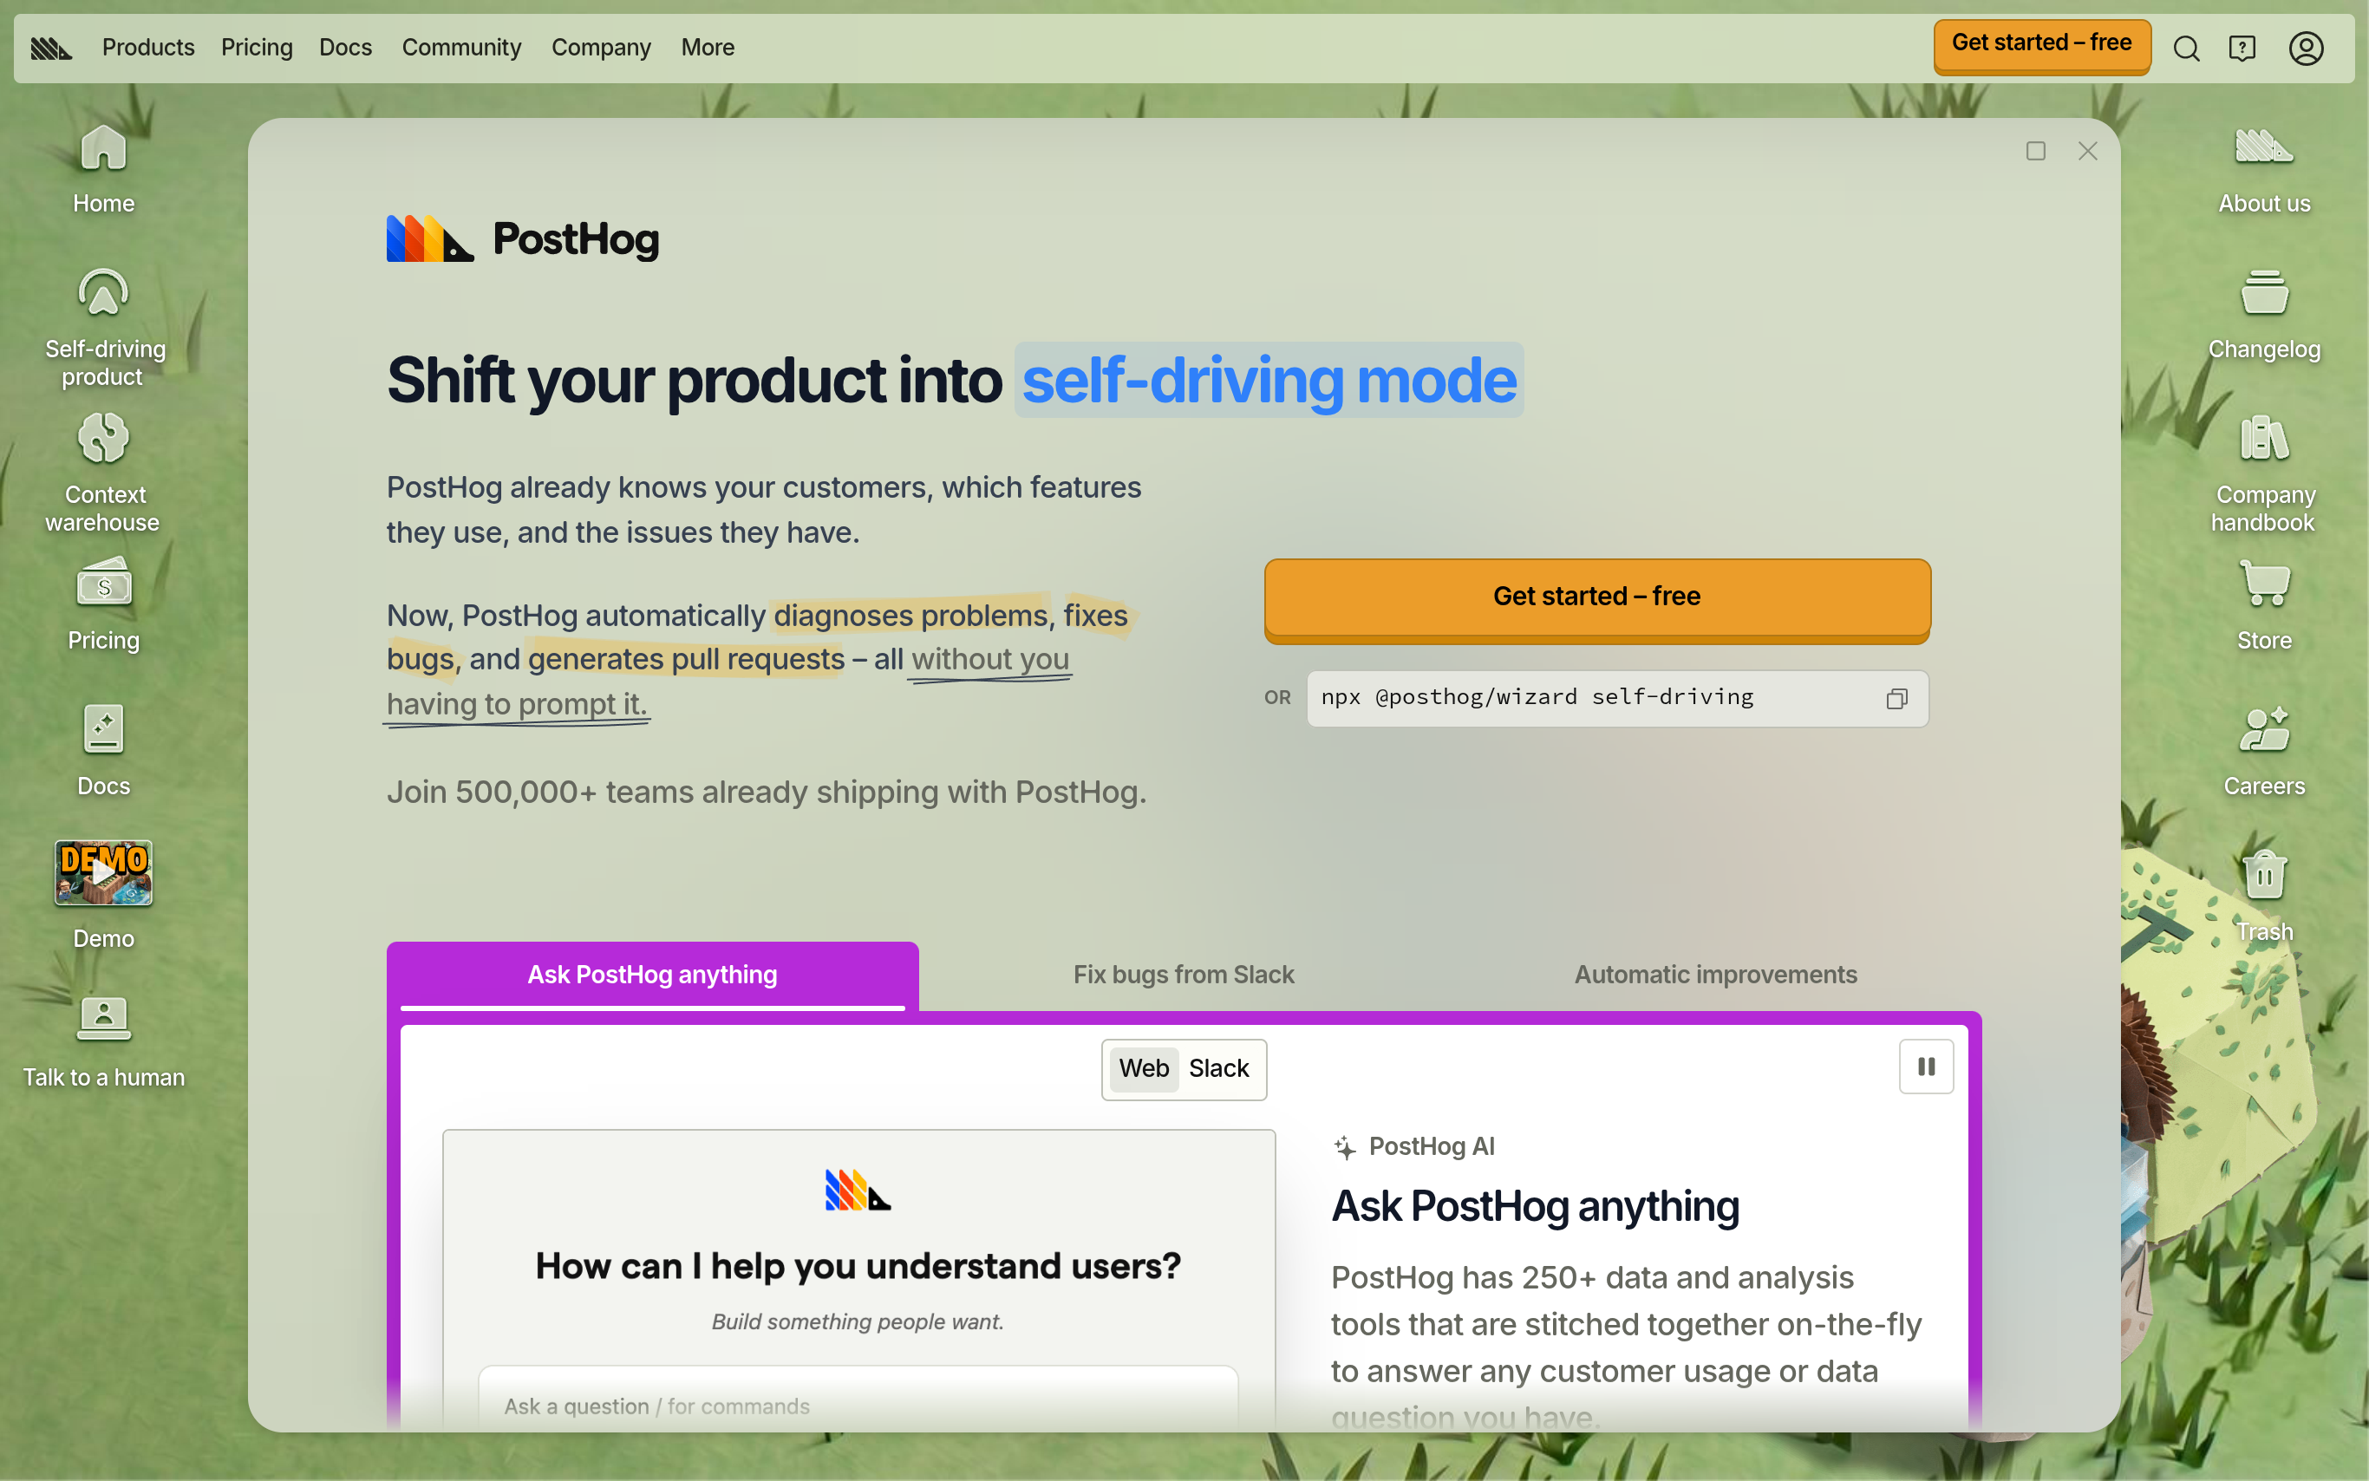Screen dimensions: 2369x1481
Task: Expand the More menu
Action: coord(708,47)
